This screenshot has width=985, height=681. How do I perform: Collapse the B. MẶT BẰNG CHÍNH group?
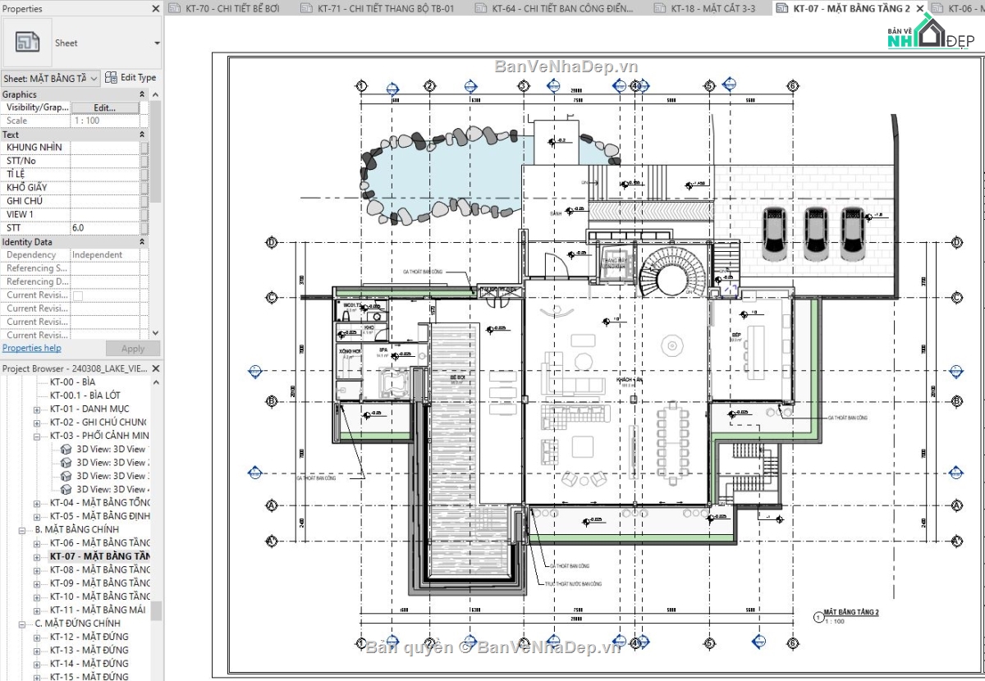point(24,530)
